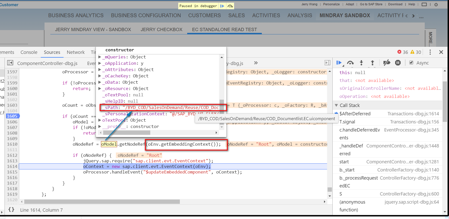Click source editor horizontal scrollbar thumb

(x=102, y=202)
